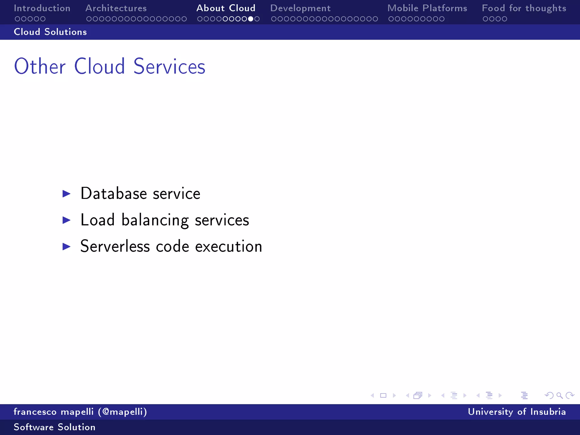
Task: Click the first dot under Introduction
Action: pyautogui.click(x=18, y=19)
